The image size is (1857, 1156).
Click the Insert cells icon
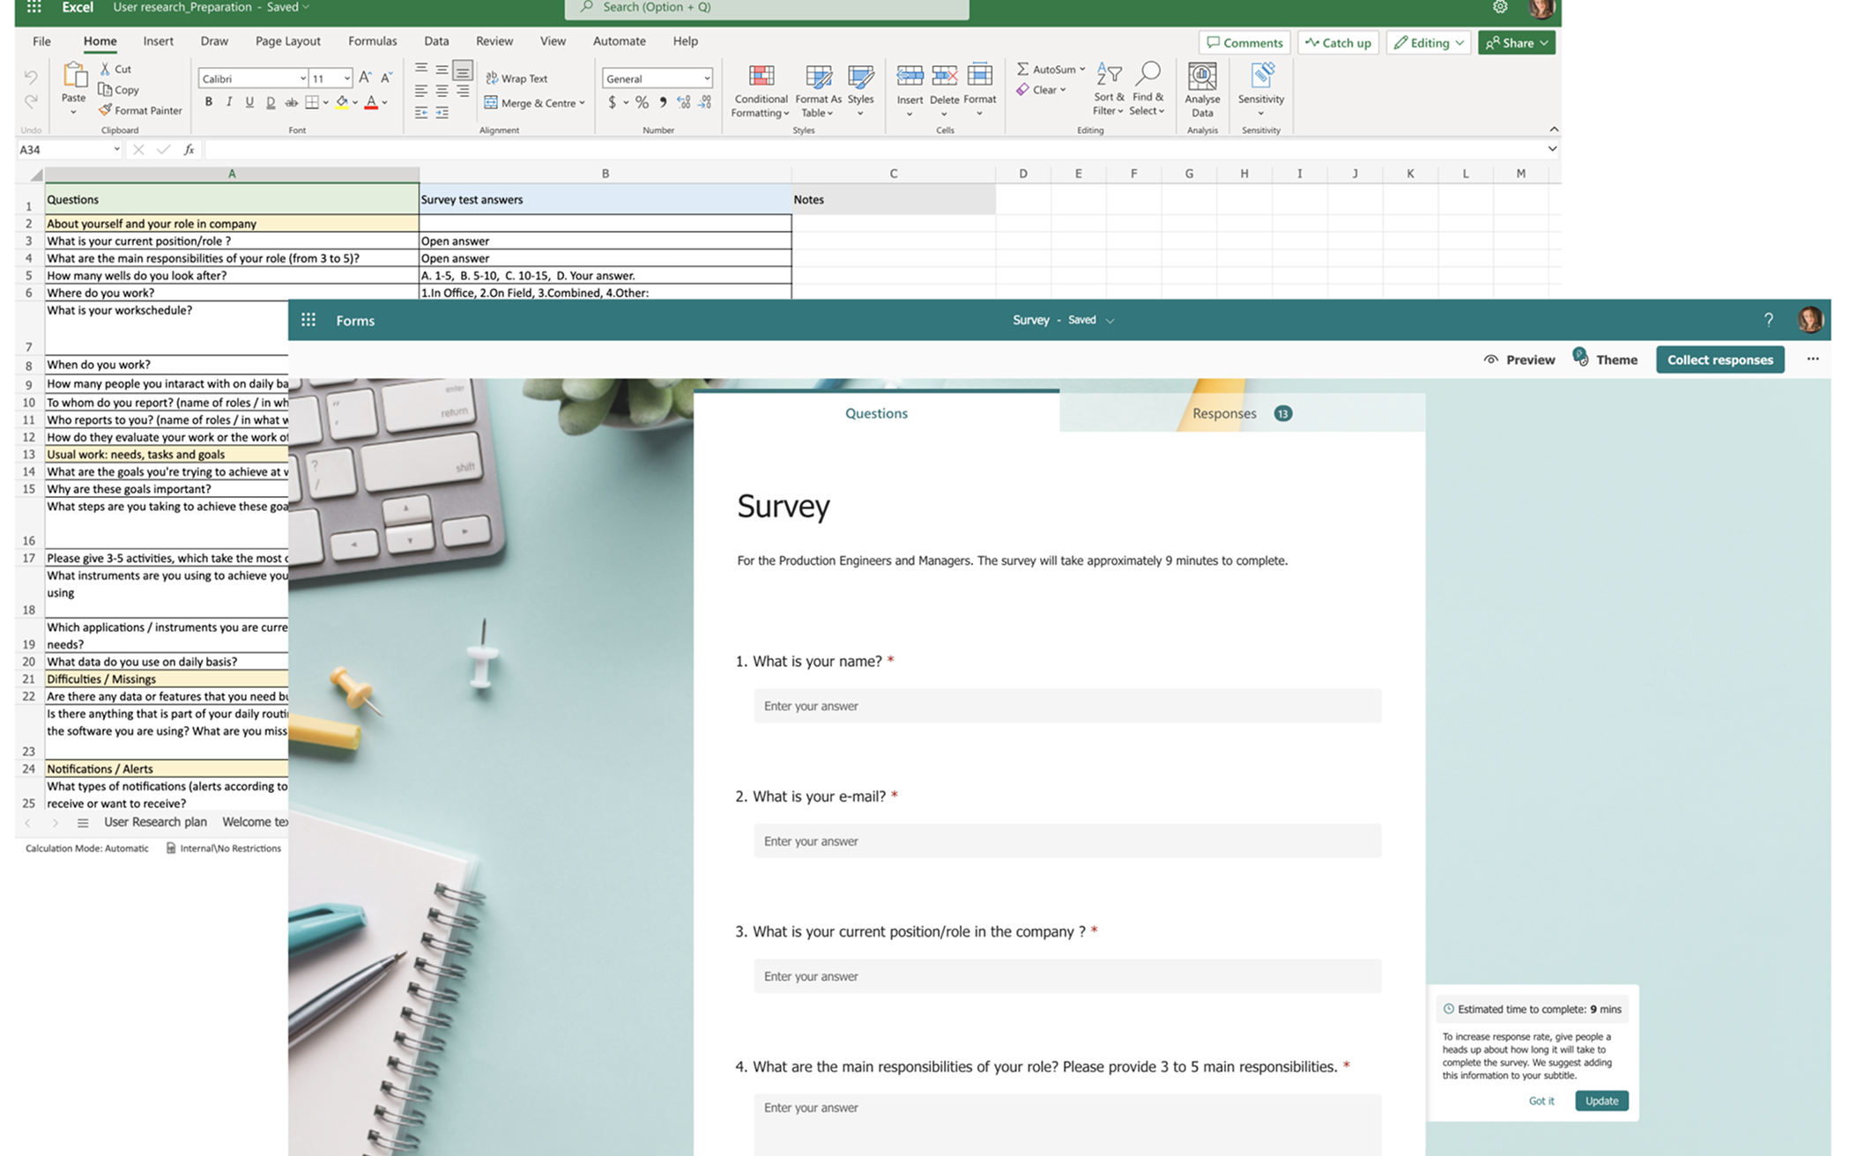[x=910, y=76]
